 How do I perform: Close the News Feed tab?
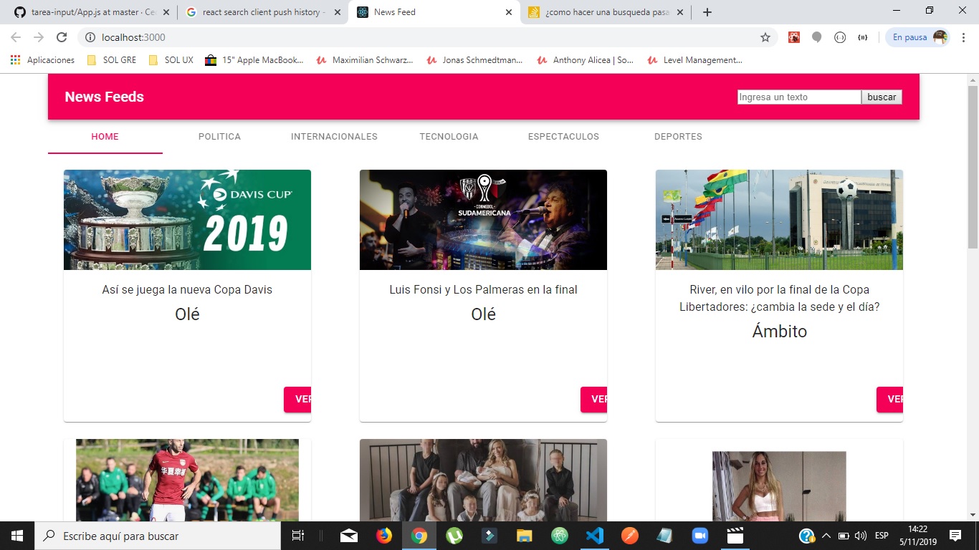coord(509,12)
